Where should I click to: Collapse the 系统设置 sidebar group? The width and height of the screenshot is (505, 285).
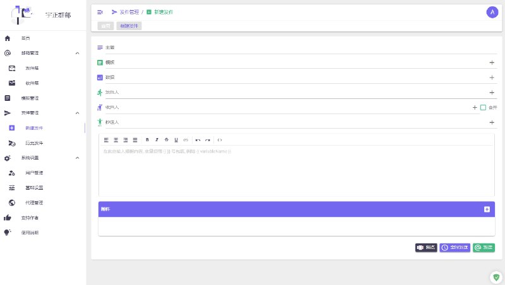pos(77,158)
